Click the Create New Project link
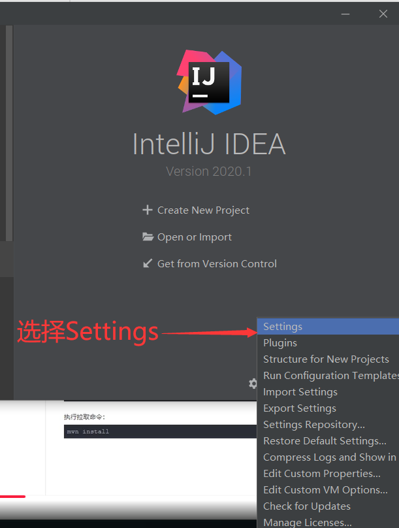 203,210
